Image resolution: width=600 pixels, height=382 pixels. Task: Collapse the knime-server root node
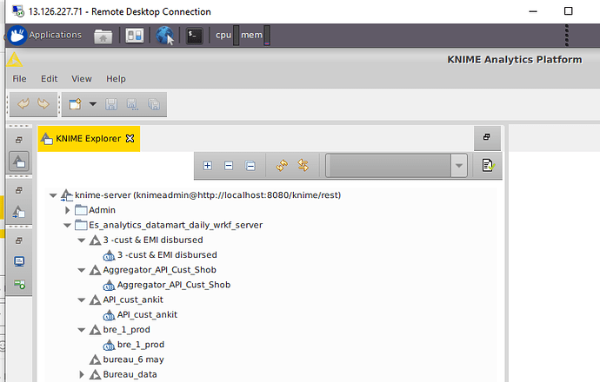tap(53, 195)
